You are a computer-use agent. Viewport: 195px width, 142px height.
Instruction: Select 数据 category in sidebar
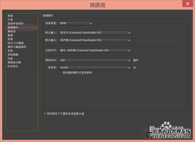click(x=10, y=35)
